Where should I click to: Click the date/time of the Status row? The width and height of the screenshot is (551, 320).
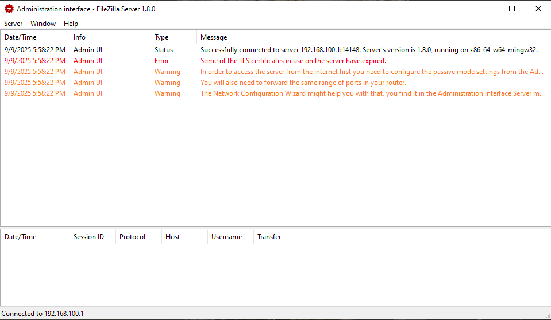35,50
